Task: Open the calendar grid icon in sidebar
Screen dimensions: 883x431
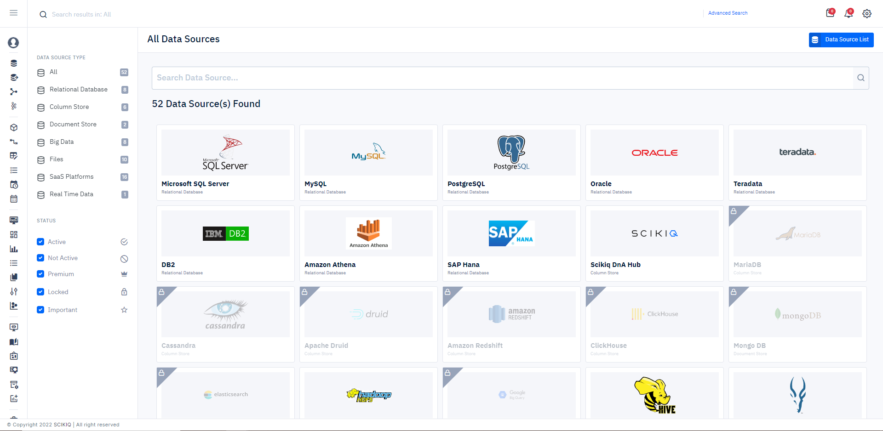Action: pos(14,199)
